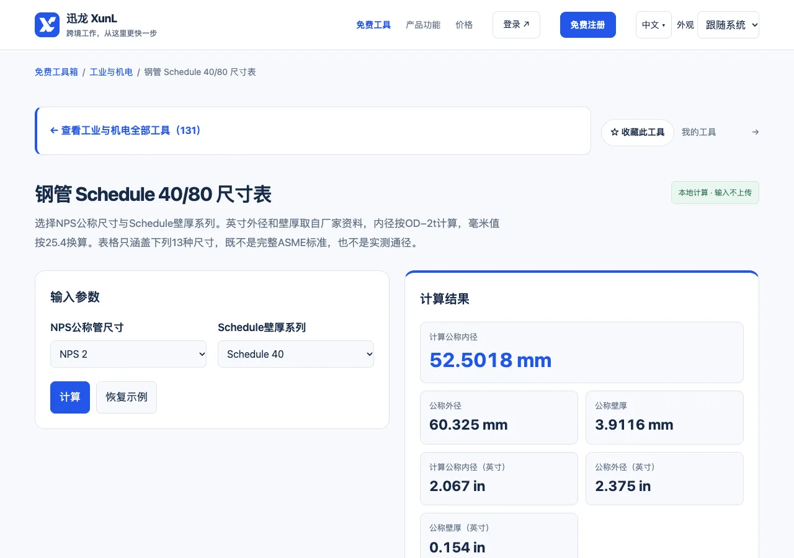Click the arrow icon beside 我的工具

(755, 132)
